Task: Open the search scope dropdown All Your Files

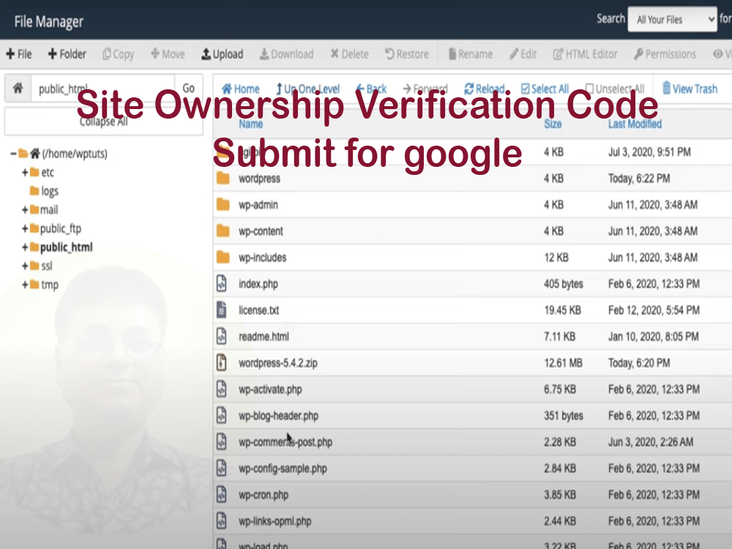Action: click(x=672, y=20)
